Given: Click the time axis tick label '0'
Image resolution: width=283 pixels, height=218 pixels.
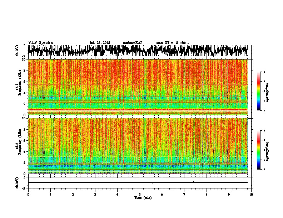Looking at the screenshot, I should (28, 194).
